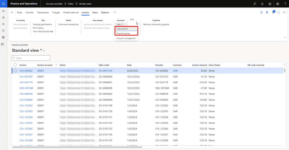Click Shipping specifications button

pyautogui.click(x=42, y=24)
